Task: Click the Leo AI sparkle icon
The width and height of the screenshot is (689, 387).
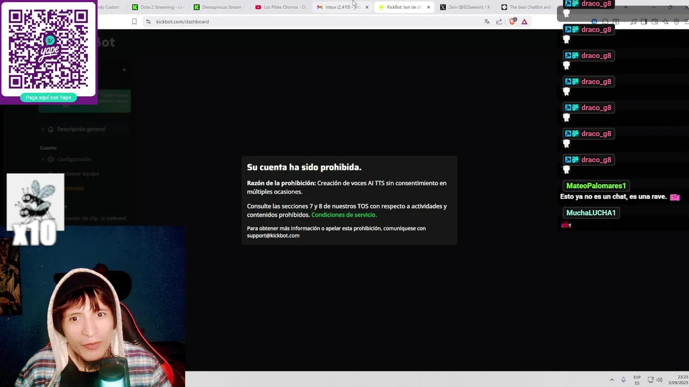Action: click(666, 21)
